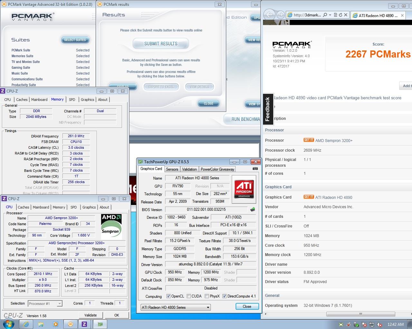Screen dimensions: 412x329
Task: Toggle the PhysX checkbox in GPU-Z
Action: [x=207, y=296]
